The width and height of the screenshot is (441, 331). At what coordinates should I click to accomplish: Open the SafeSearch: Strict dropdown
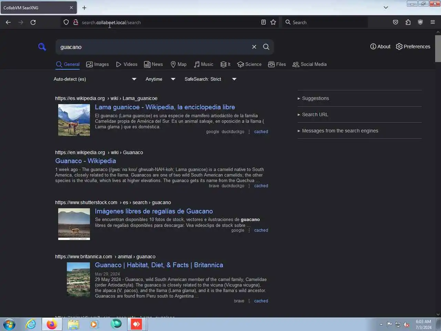pyautogui.click(x=211, y=79)
